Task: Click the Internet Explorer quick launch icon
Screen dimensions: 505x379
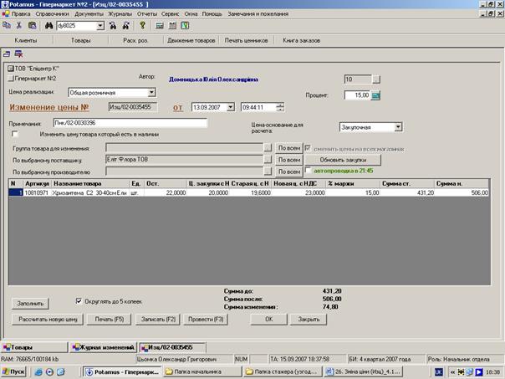Action: 38,372
